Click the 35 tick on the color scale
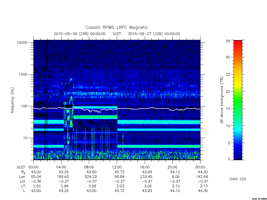 [228, 41]
